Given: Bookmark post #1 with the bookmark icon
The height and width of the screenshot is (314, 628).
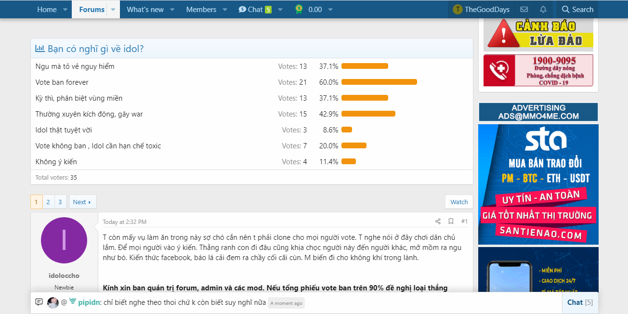Looking at the screenshot, I should (451, 222).
